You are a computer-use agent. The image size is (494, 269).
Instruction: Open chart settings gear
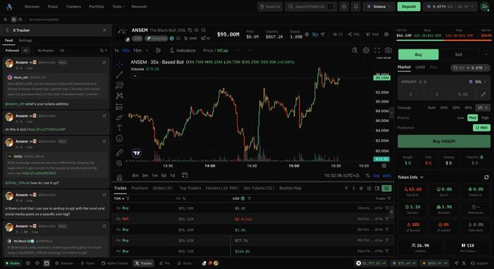coord(365,50)
